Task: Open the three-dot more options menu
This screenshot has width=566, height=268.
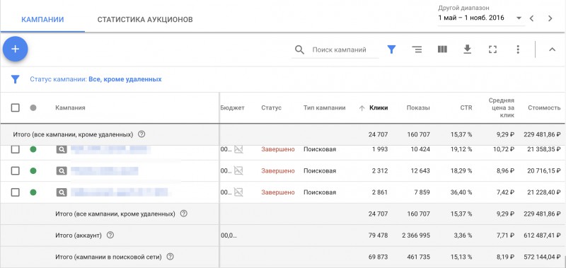Action: (x=518, y=49)
